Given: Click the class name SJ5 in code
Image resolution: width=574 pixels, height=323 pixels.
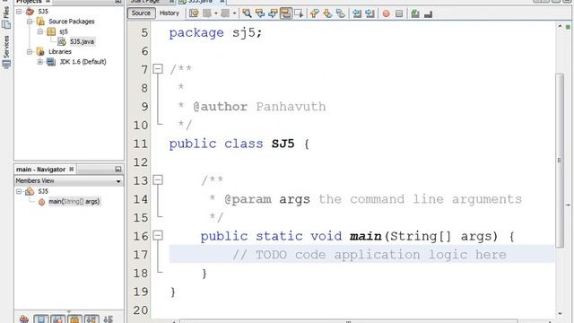Looking at the screenshot, I should pos(283,144).
